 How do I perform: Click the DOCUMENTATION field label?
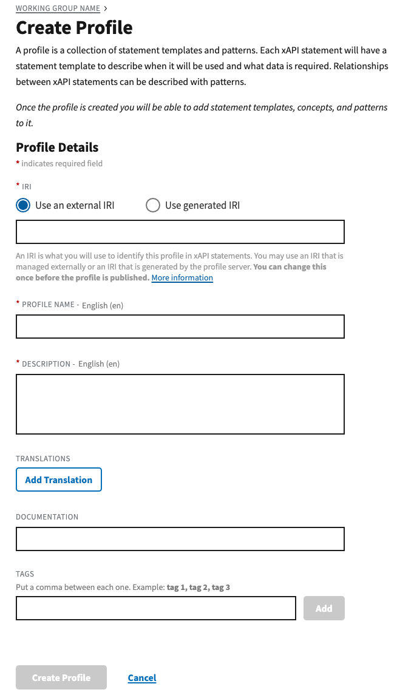pos(47,517)
